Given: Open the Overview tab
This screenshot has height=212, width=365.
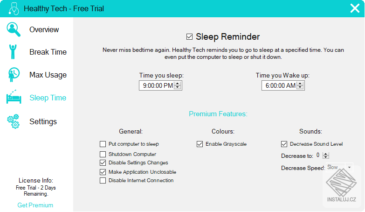Looking at the screenshot, I should click(x=44, y=29).
